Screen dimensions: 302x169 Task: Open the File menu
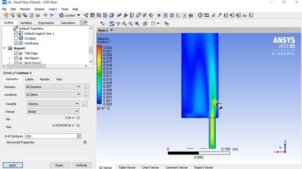[x=4, y=9]
